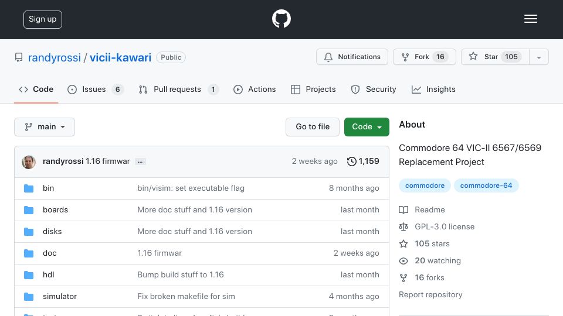Open the boards folder

[x=55, y=209]
